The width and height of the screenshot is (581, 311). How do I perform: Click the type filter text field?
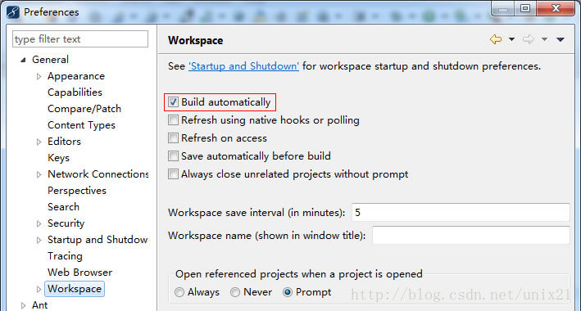pyautogui.click(x=80, y=39)
